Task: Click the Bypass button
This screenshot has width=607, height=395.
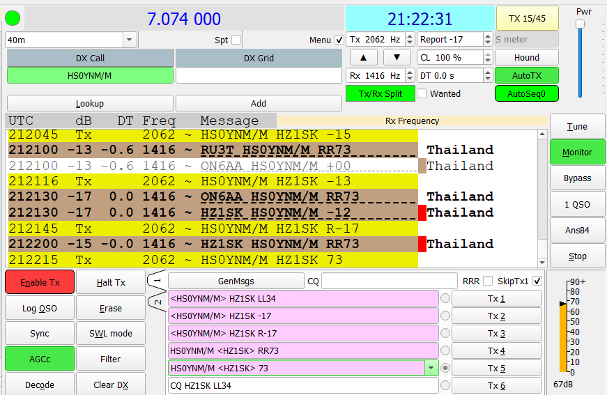Action: [x=577, y=178]
